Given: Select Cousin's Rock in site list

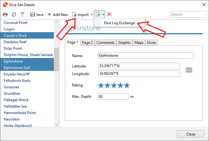Looking at the screenshot, I should (x=27, y=36).
